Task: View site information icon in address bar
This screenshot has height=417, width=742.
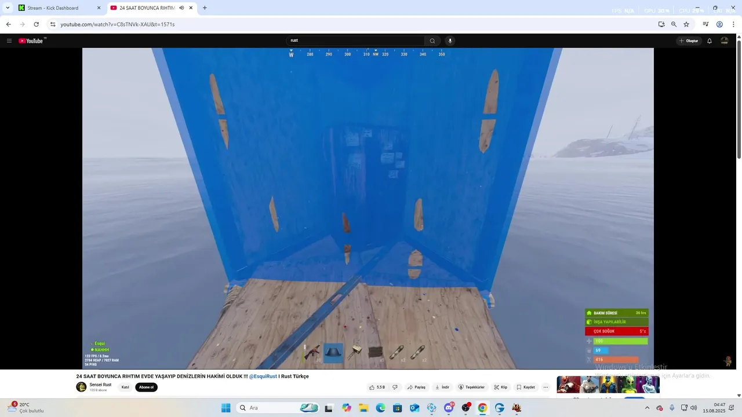Action: [53, 24]
